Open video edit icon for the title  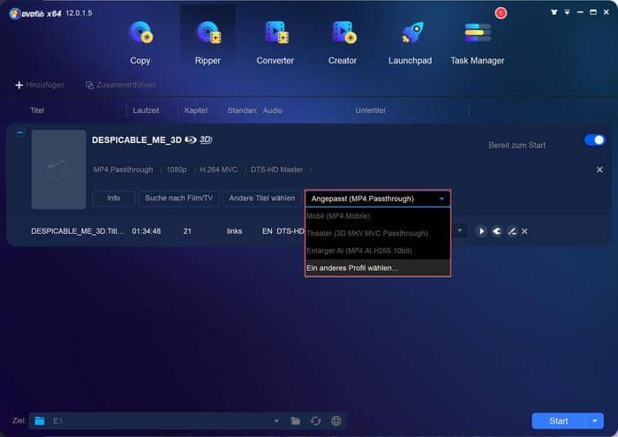tap(512, 231)
